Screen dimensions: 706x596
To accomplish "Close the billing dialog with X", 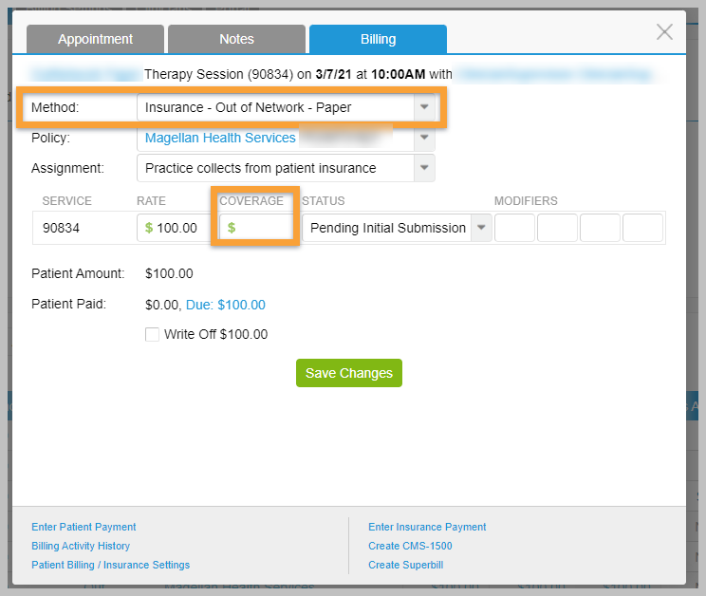I will [x=664, y=32].
